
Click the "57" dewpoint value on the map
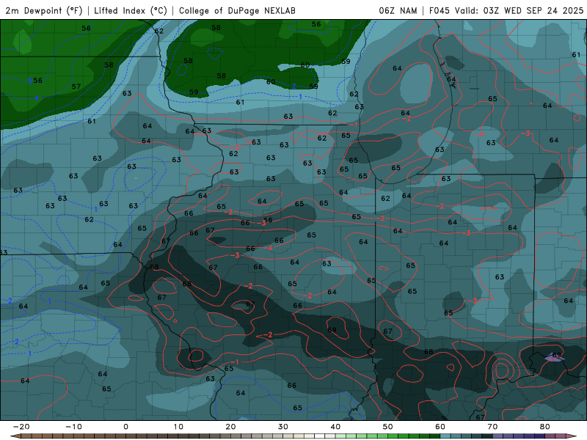(x=76, y=87)
